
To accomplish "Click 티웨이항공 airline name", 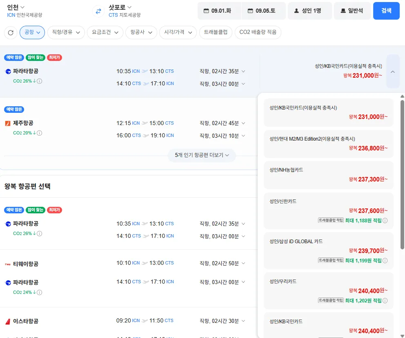I will 26,264.
